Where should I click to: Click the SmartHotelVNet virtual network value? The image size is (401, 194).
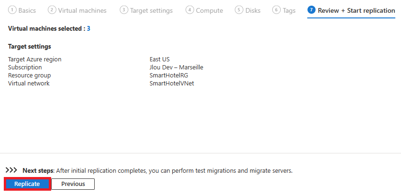[x=171, y=84]
